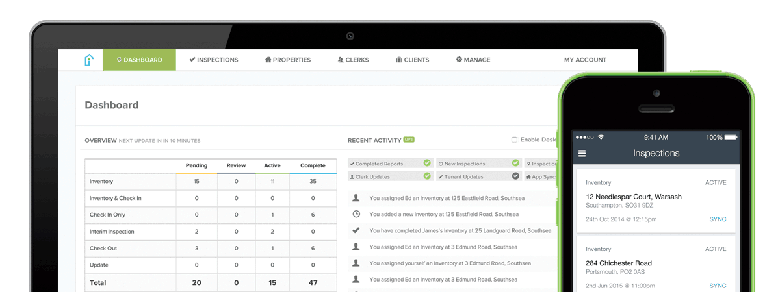Click checkmark icon beside James's completed Inventory
The width and height of the screenshot is (780, 292).
coord(356,230)
